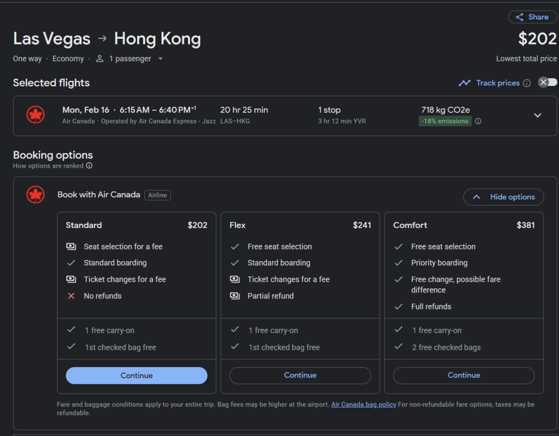Click the Air Canada logo in Booking options
This screenshot has width=559, height=436.
click(x=36, y=195)
